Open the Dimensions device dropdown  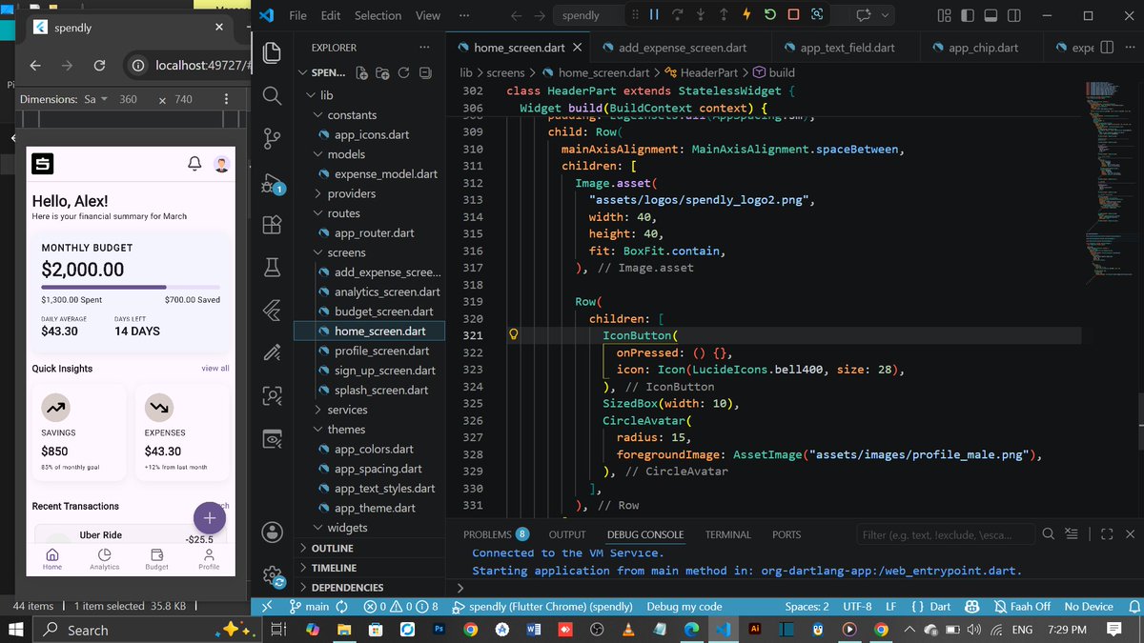click(x=93, y=99)
